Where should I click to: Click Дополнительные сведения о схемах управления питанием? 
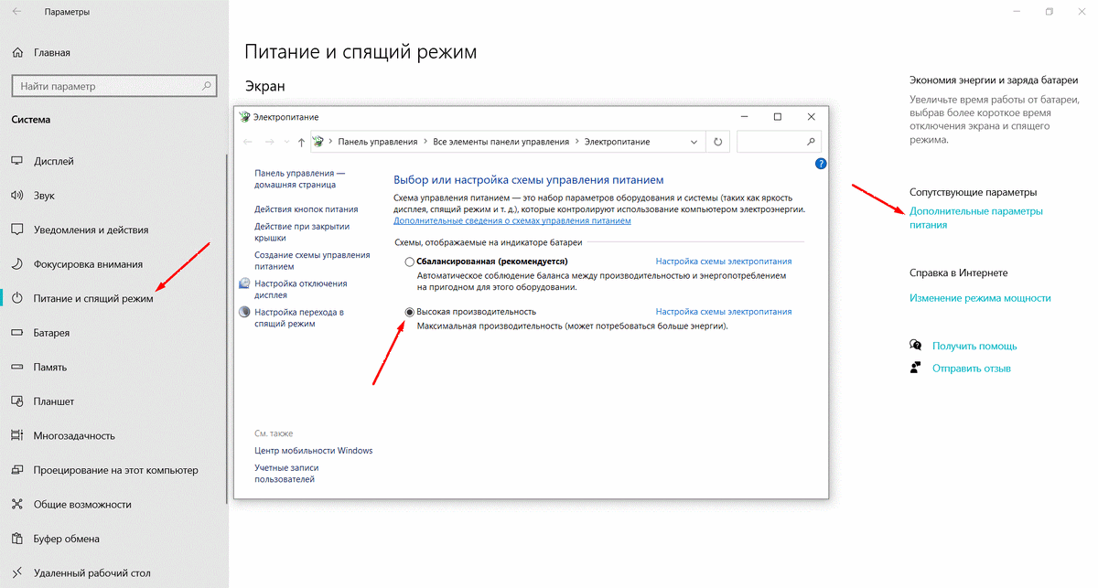[x=512, y=220]
